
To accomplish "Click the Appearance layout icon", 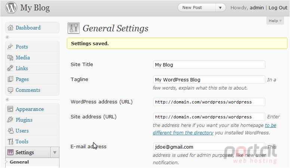I will tap(10, 109).
